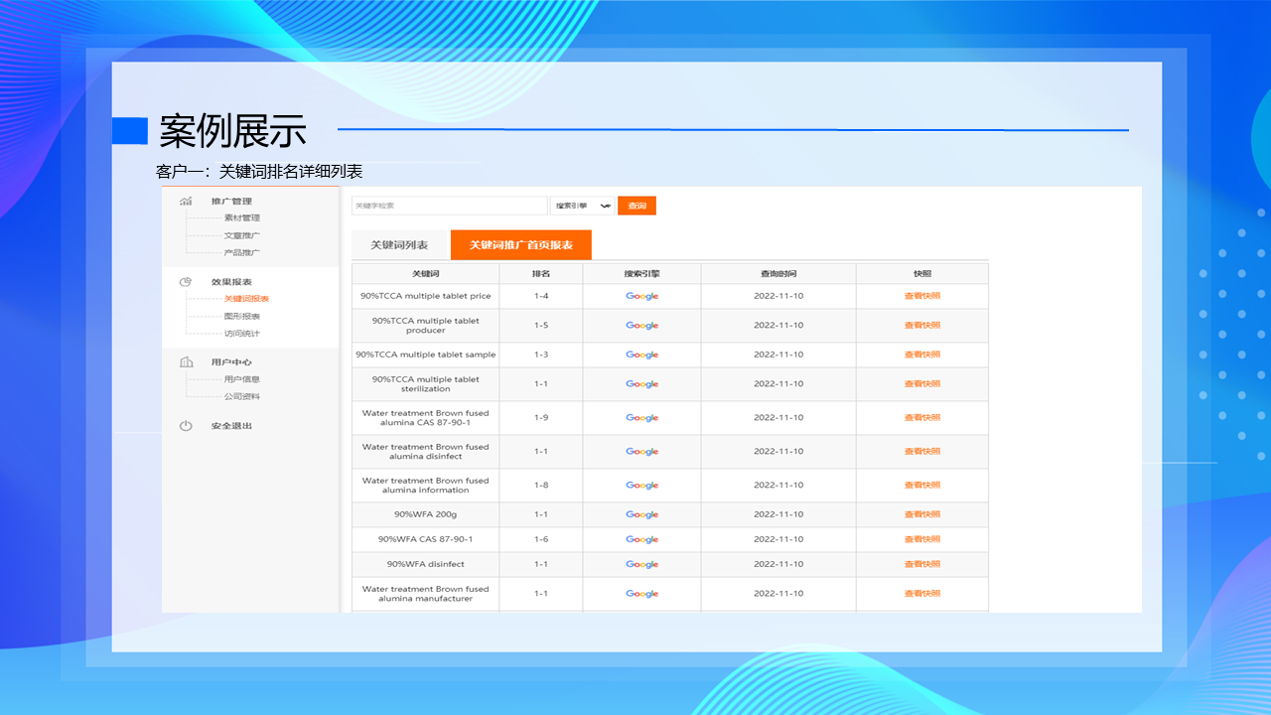Open 文章推广 in the sidebar
This screenshot has height=715, width=1271.
(241, 235)
